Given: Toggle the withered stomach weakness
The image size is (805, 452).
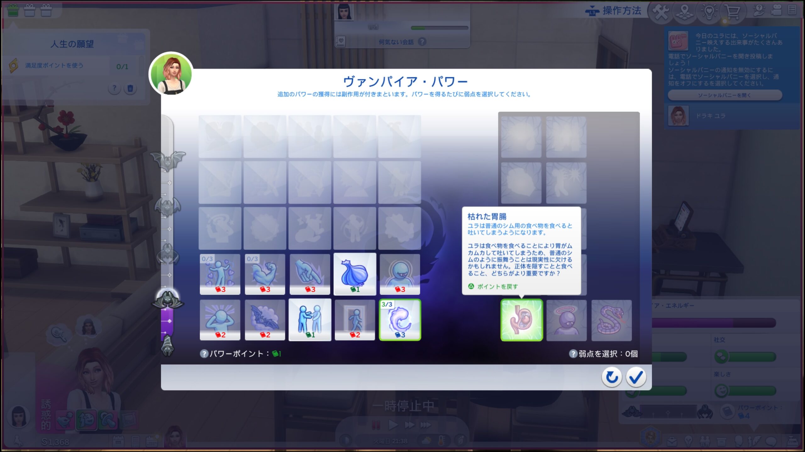Looking at the screenshot, I should tap(522, 320).
